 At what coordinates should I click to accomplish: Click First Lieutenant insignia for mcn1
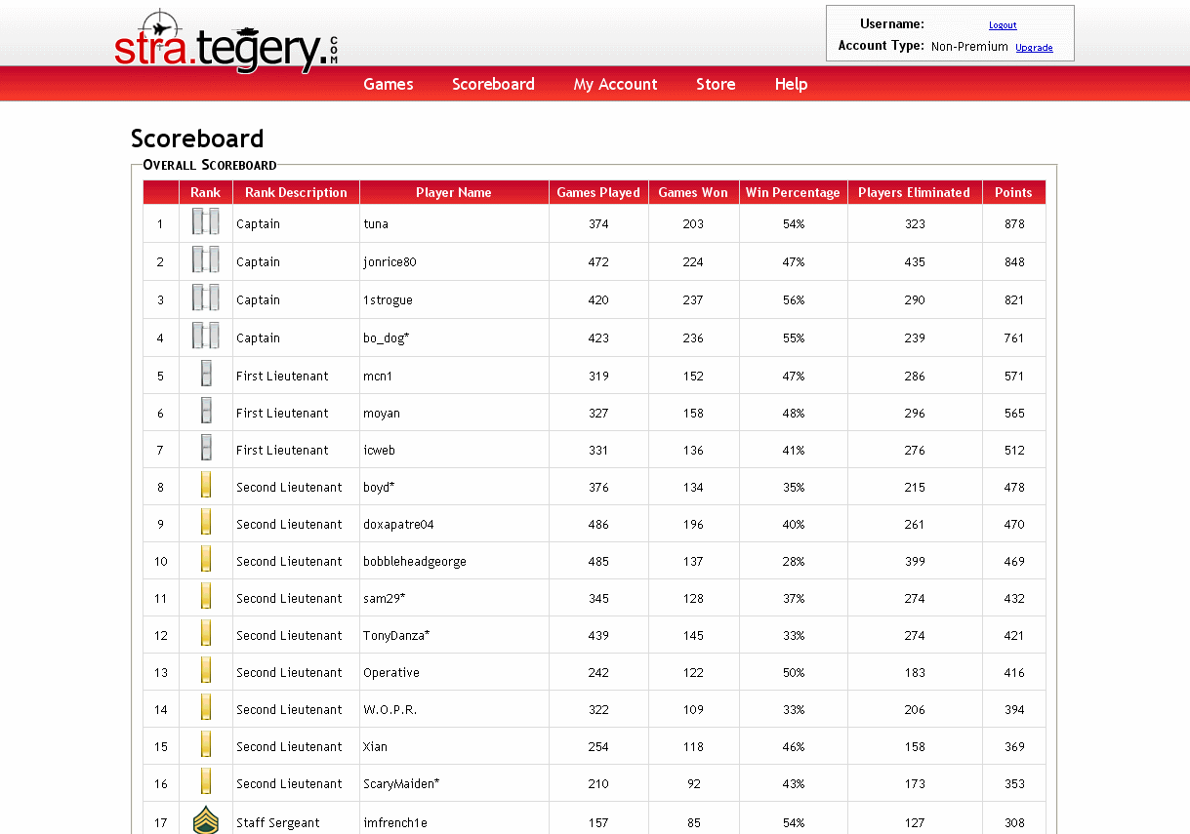click(206, 375)
